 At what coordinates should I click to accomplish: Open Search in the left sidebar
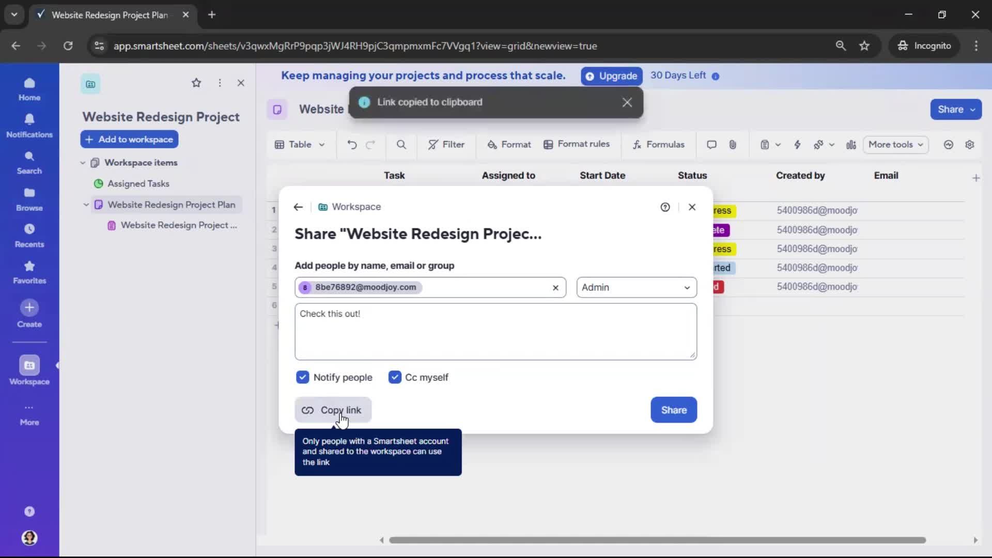click(29, 162)
